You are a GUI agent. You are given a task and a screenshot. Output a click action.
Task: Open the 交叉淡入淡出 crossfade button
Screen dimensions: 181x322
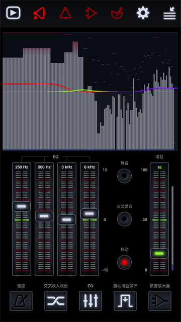[x=56, y=301]
